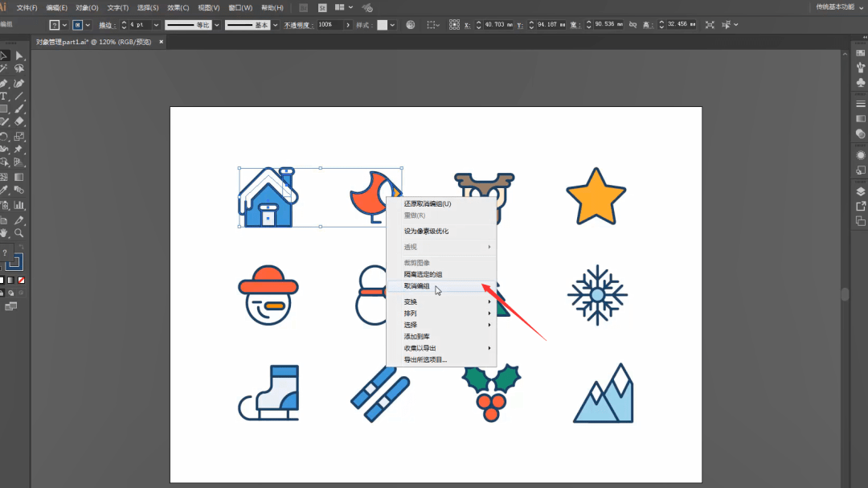
Task: Click 隔离选定的组 in context menu
Action: click(x=423, y=275)
